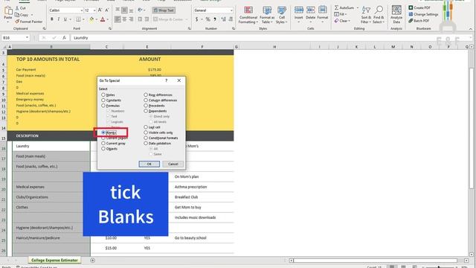
Task: Open the Cell Styles dropdown
Action: [x=281, y=15]
